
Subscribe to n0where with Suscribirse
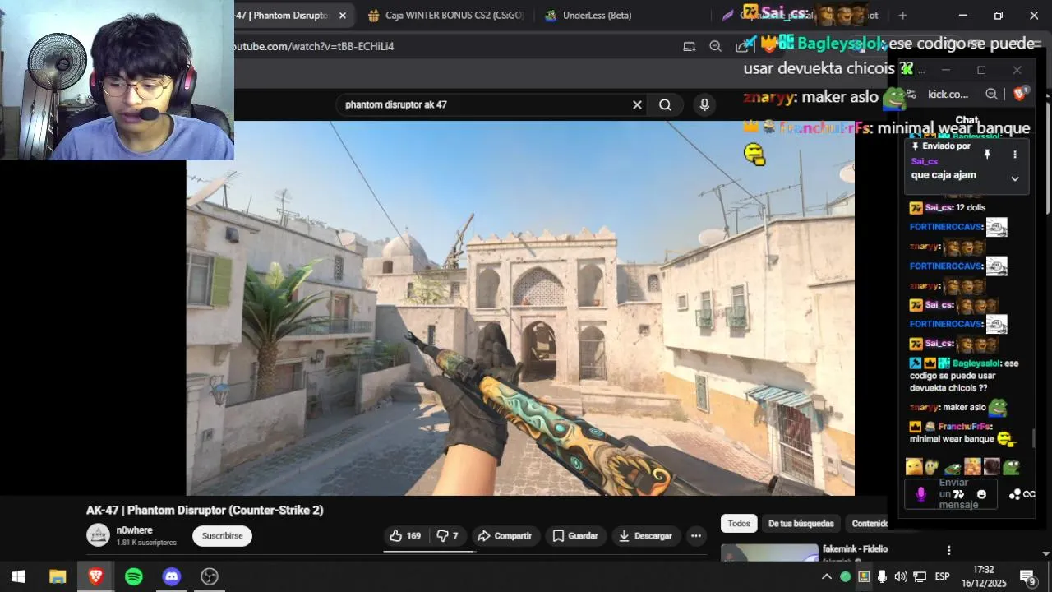[222, 536]
